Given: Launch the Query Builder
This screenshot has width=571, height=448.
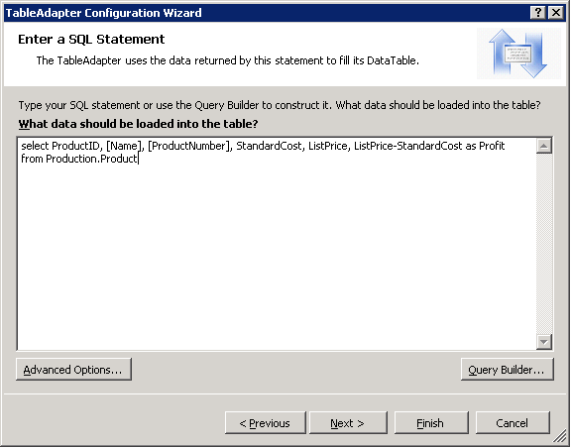Looking at the screenshot, I should [x=507, y=370].
